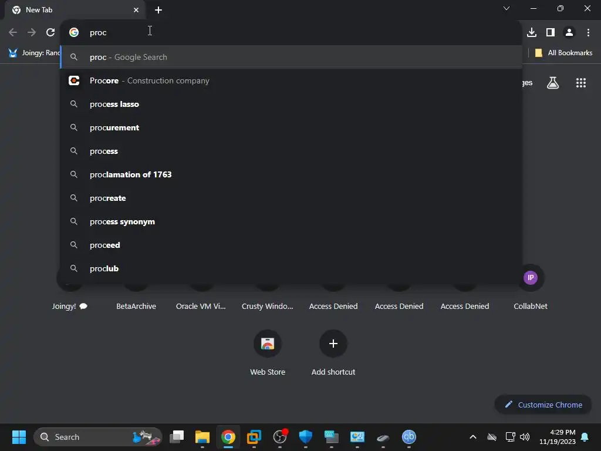Open OBS Studio taskbar icon
The image size is (601, 451).
tap(280, 437)
